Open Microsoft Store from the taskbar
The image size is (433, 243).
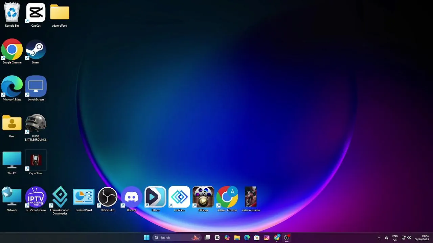click(257, 238)
